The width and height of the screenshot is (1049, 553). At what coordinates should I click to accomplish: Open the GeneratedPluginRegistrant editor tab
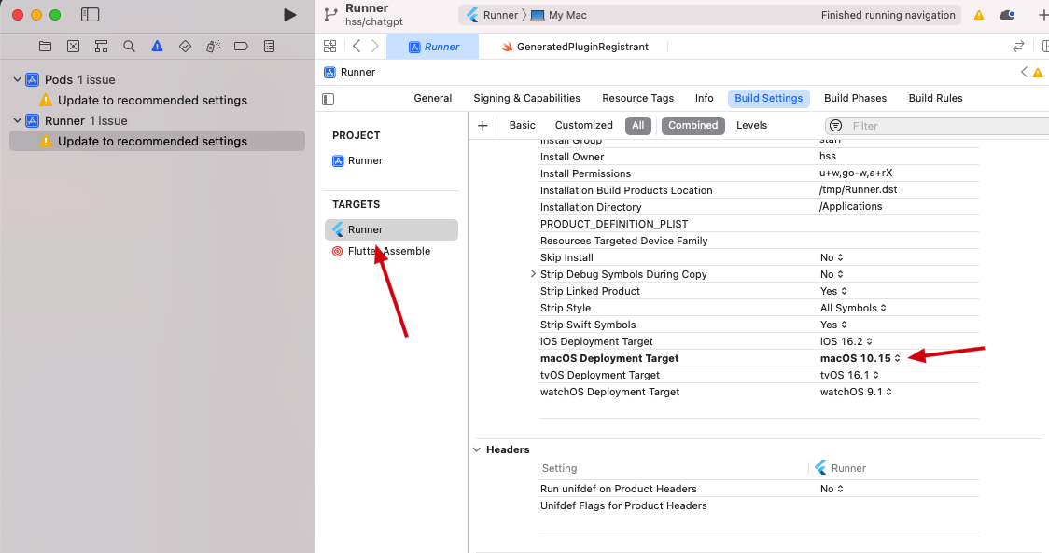(x=574, y=47)
